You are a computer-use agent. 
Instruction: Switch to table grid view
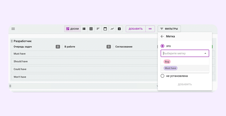coord(91,29)
